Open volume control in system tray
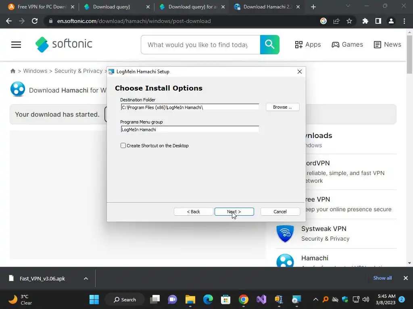Image resolution: width=413 pixels, height=309 pixels. (x=366, y=299)
